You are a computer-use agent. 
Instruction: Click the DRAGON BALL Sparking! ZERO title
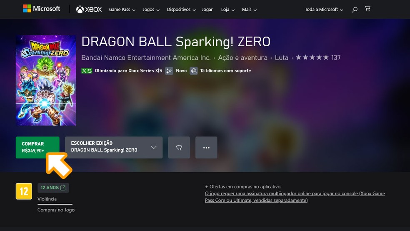tap(176, 42)
